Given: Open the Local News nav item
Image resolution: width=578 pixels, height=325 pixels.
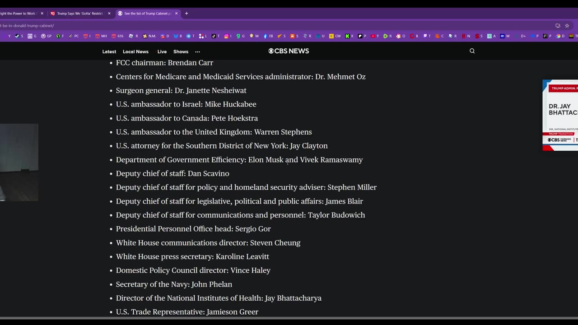Looking at the screenshot, I should 135,52.
